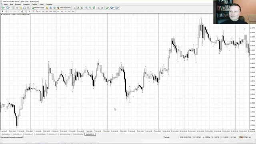
Task: Switch to the BTCUSD,Daily chart tab
Action: (65, 134)
